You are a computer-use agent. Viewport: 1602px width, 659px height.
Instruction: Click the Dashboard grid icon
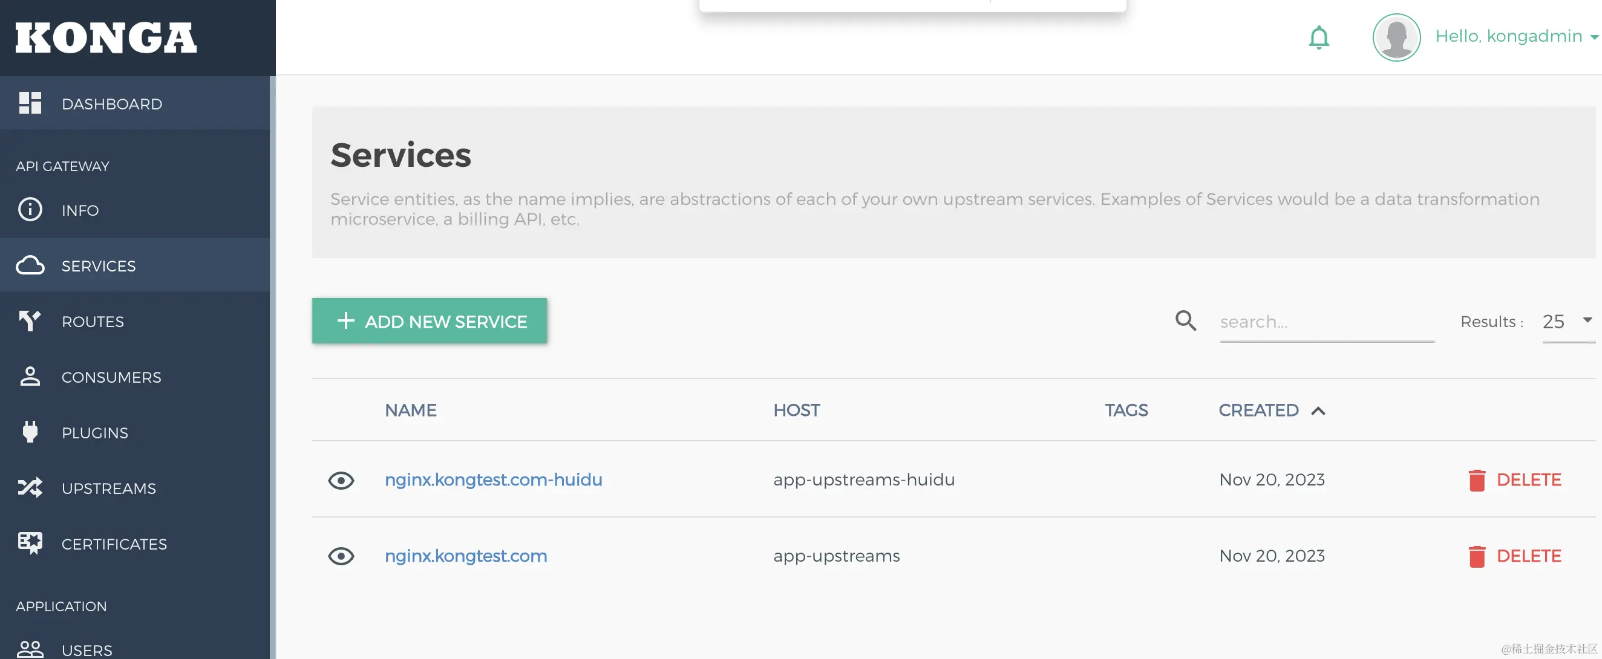[30, 103]
